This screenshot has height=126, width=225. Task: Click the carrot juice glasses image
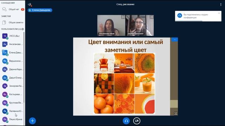click(145, 84)
